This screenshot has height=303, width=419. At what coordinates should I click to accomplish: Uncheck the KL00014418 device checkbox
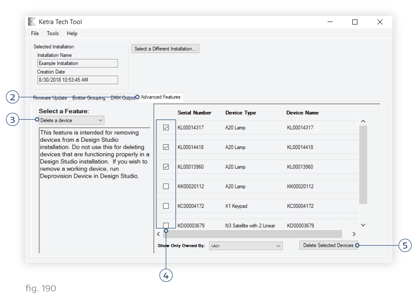(166, 147)
